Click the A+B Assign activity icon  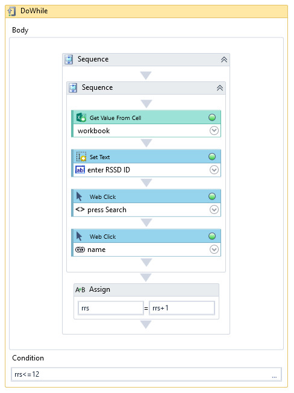pos(80,290)
